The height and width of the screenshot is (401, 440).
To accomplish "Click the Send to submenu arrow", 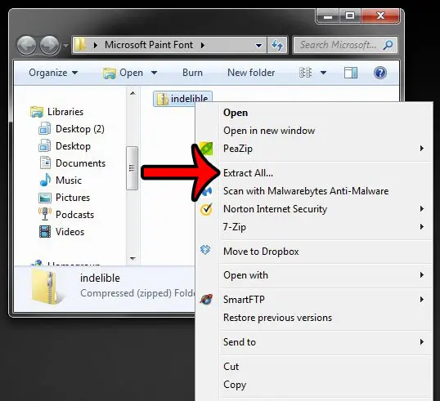I will coord(422,342).
